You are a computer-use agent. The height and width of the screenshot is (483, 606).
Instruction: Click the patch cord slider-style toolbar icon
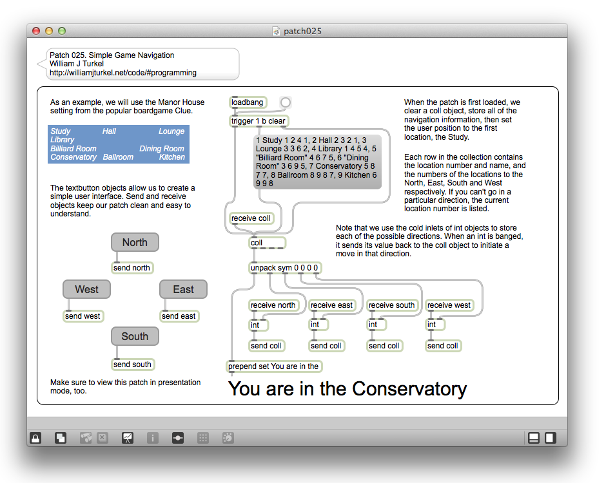(178, 438)
